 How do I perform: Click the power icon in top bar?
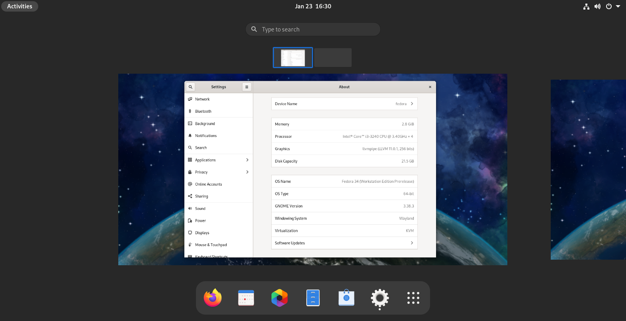tap(608, 6)
